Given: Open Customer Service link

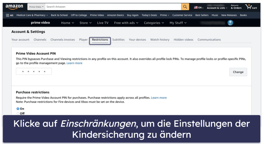Looking at the screenshot, I should pyautogui.click(x=182, y=15).
